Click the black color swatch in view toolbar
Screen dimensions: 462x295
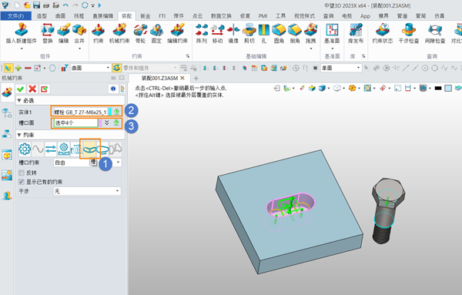click(438, 88)
